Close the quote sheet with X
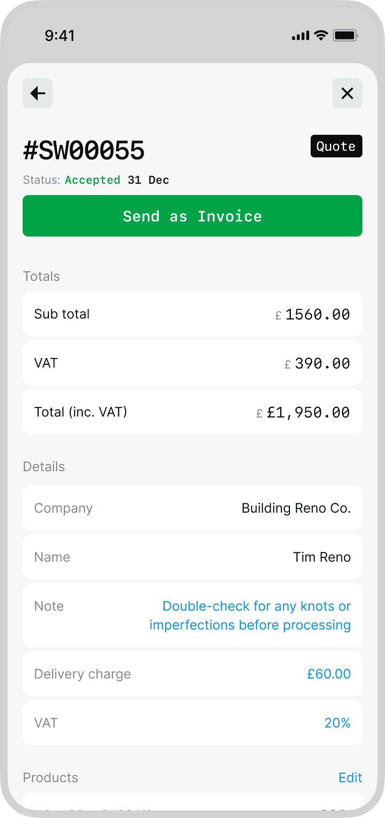The image size is (385, 818). [347, 93]
